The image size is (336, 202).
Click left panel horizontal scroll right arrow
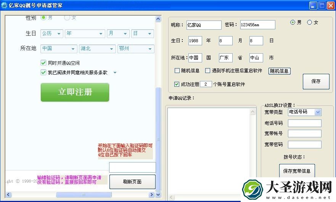click(151, 194)
